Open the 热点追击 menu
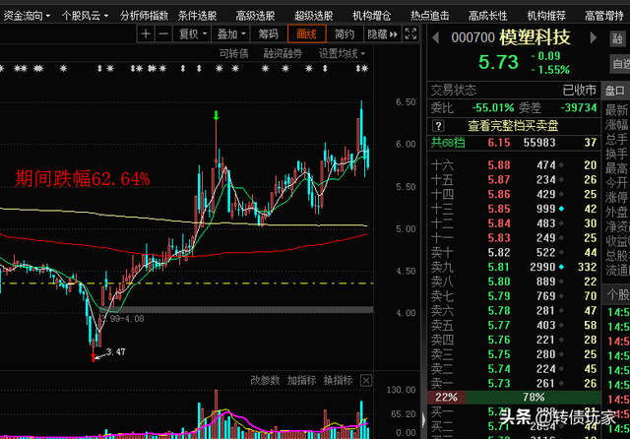 [x=430, y=16]
